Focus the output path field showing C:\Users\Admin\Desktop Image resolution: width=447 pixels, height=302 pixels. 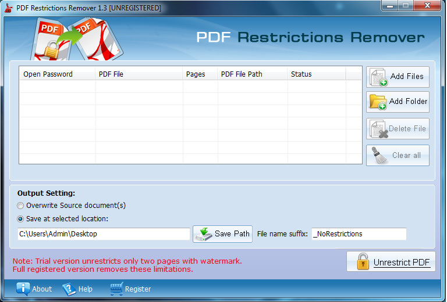pos(104,233)
